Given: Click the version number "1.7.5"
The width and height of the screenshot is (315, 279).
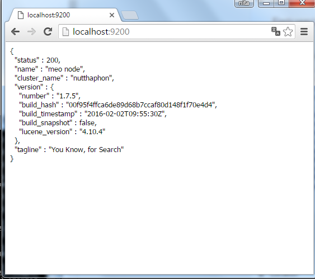Looking at the screenshot, I should point(67,96).
